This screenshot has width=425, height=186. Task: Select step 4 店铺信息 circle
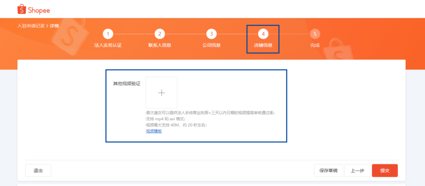click(x=263, y=34)
